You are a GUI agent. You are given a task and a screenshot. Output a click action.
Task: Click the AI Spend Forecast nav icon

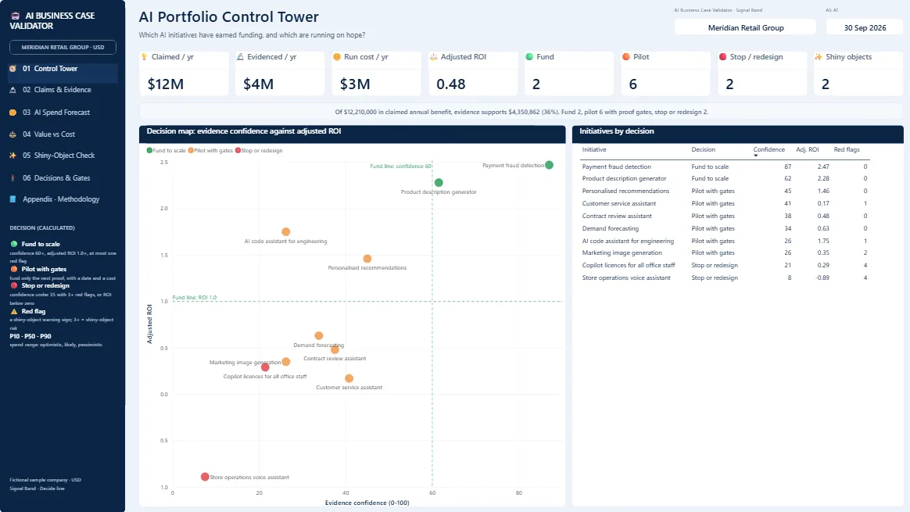(13, 113)
